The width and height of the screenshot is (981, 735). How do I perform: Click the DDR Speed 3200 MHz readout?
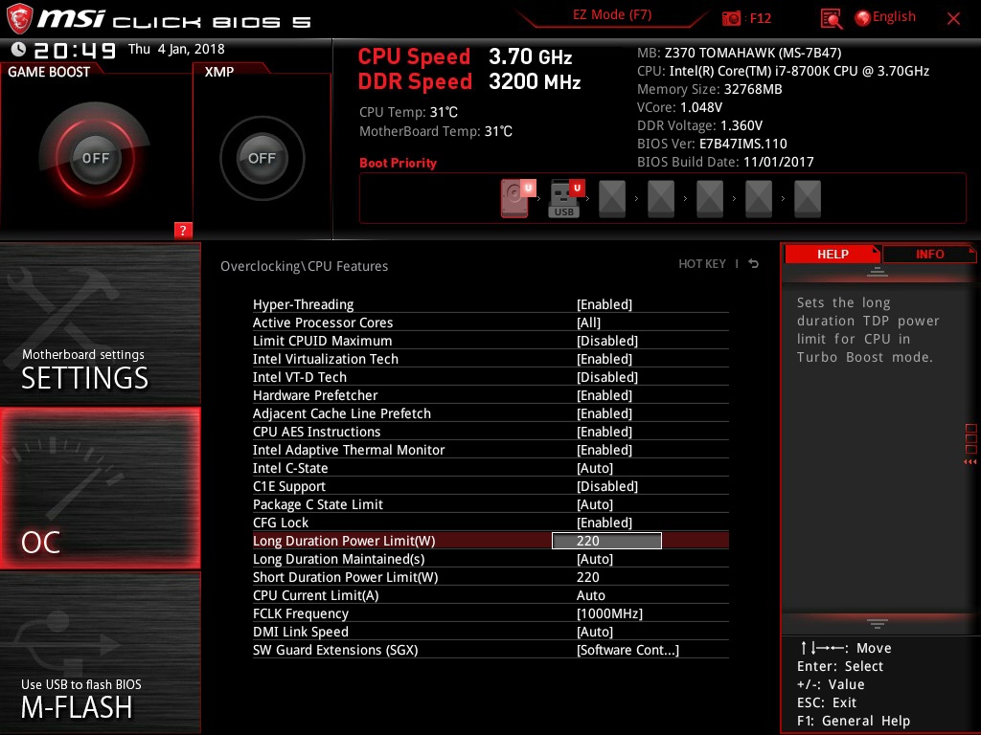tap(469, 81)
